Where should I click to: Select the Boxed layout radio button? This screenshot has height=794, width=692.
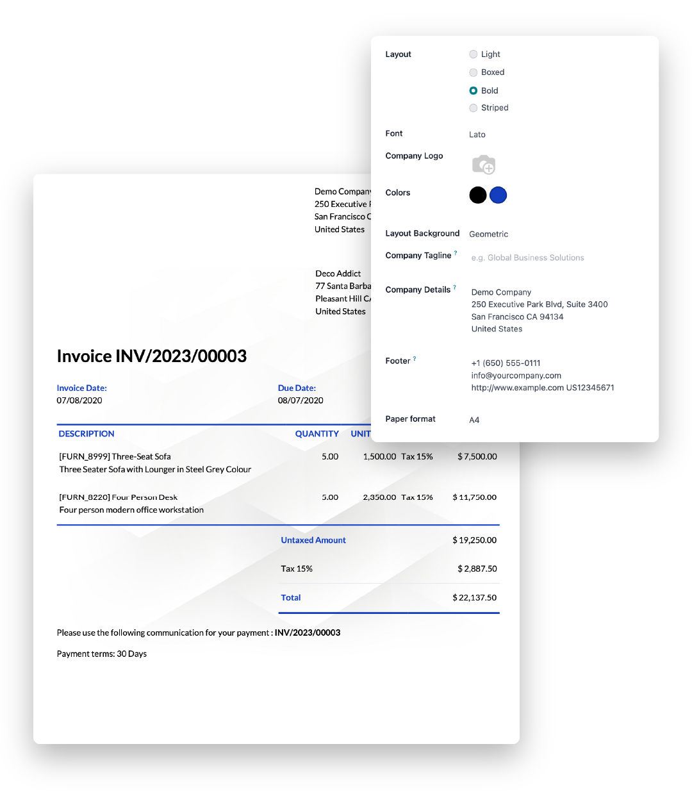pyautogui.click(x=474, y=72)
